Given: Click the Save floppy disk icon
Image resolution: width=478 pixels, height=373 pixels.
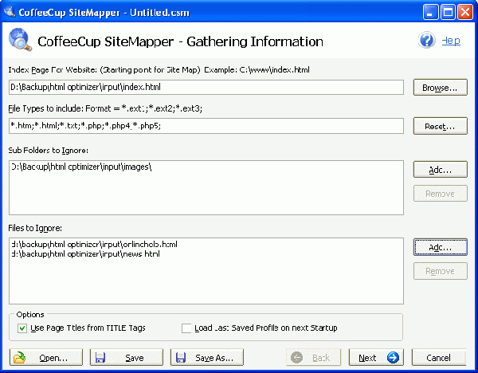Looking at the screenshot, I should 100,357.
